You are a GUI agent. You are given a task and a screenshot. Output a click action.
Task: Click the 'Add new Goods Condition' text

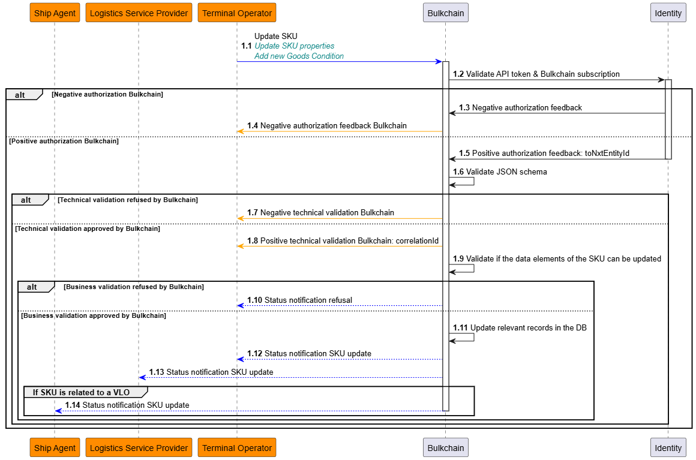coord(299,56)
